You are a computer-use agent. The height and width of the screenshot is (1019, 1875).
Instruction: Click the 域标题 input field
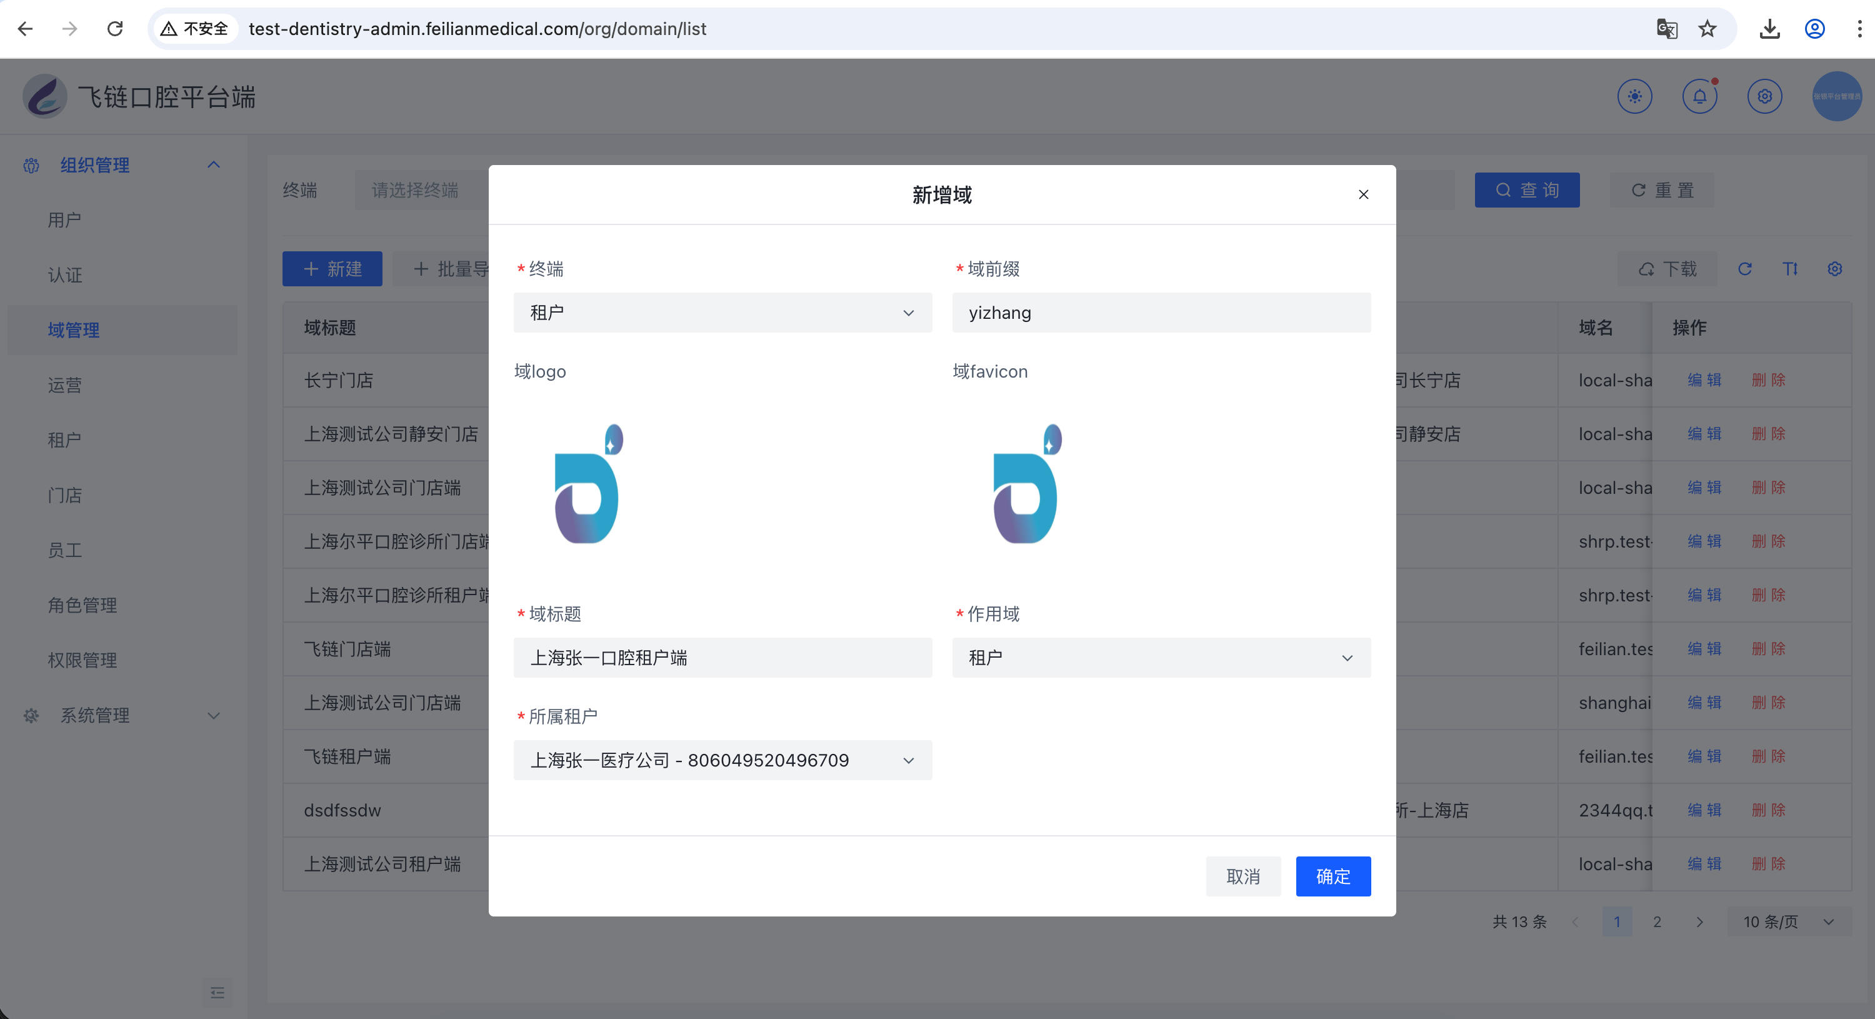[x=722, y=658]
